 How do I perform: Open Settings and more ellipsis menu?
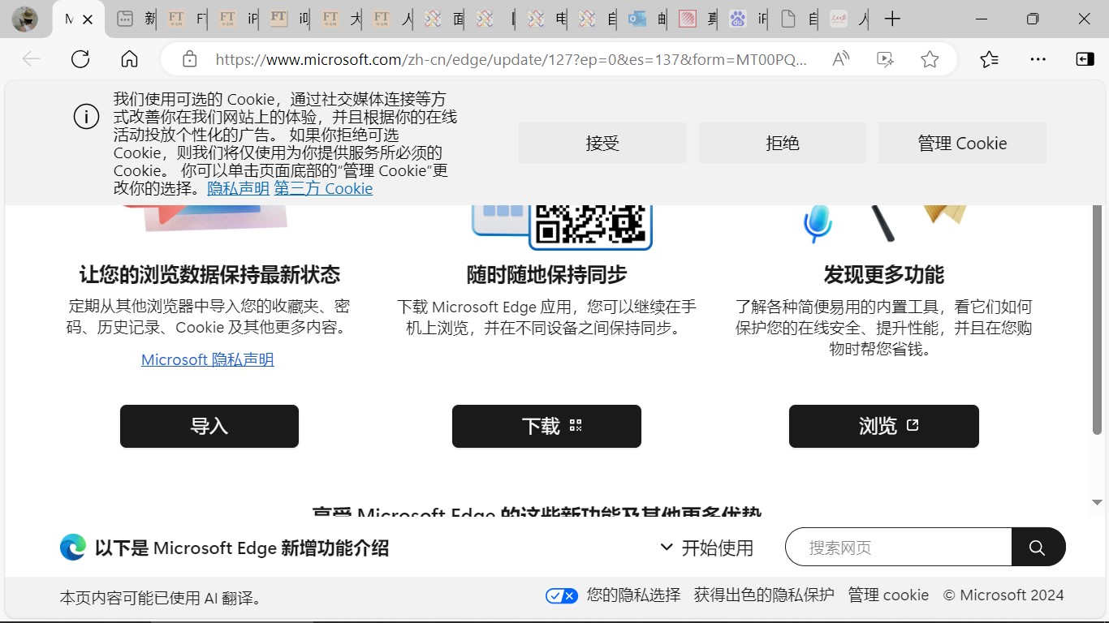pyautogui.click(x=1038, y=59)
